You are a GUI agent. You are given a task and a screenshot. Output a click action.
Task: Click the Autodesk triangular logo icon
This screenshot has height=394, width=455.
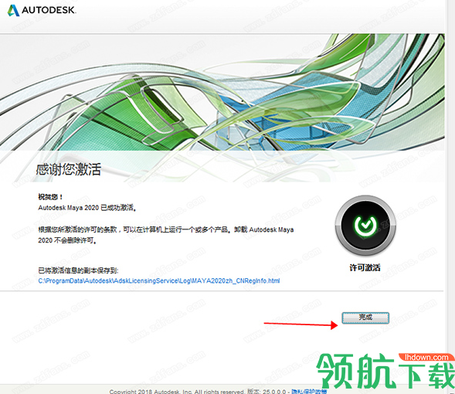[13, 10]
